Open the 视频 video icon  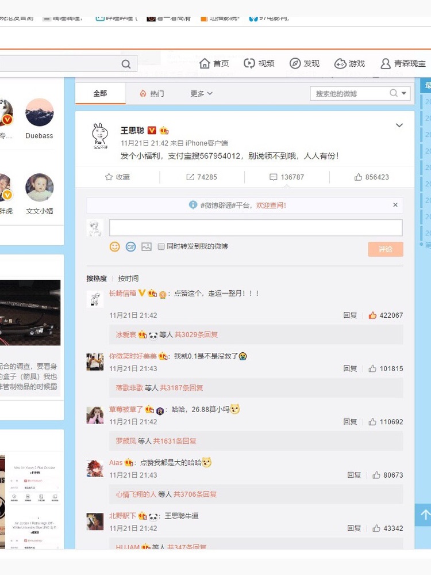click(x=249, y=63)
